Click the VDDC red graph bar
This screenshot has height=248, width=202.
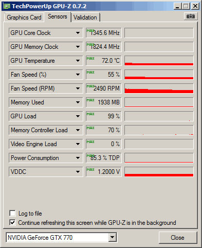click(x=159, y=175)
